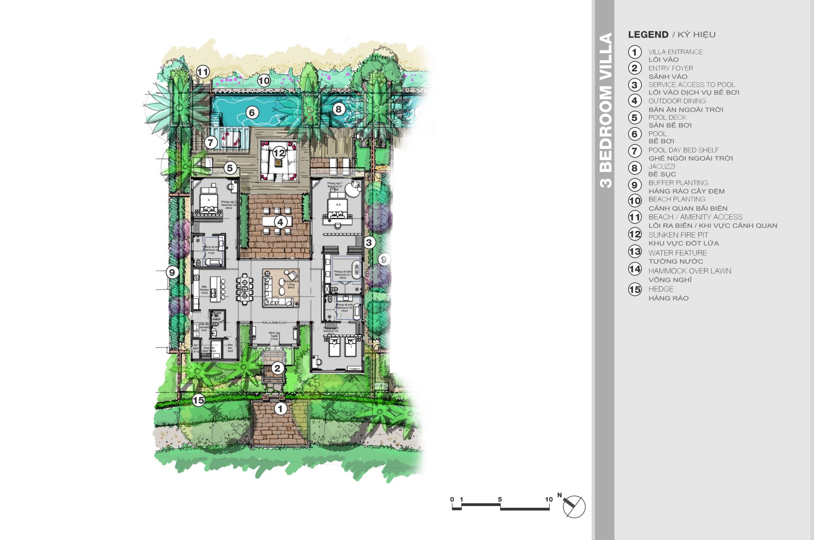Click the legend circle numbered 14

(x=635, y=269)
